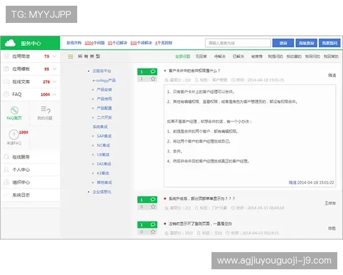The image size is (343, 275).
Task: Open the 产品安装 category
Action: click(105, 89)
